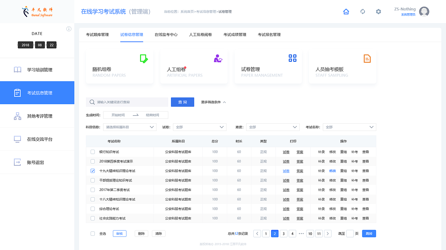Expand the 考试名称 dropdown
Image resolution: width=446 pixels, height=250 pixels.
click(x=349, y=127)
